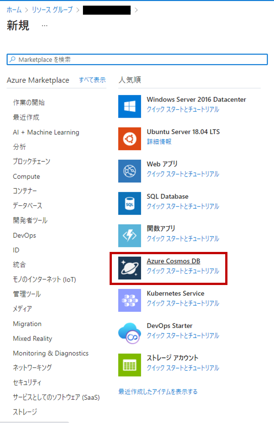Open SQL Database クイック スタートとチュートリアル link
Screen dimensions: 274x423
183,206
